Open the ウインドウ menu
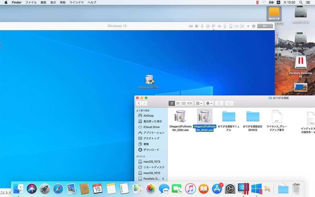Image resolution: width=315 pixels, height=197 pixels. pos(77,2)
